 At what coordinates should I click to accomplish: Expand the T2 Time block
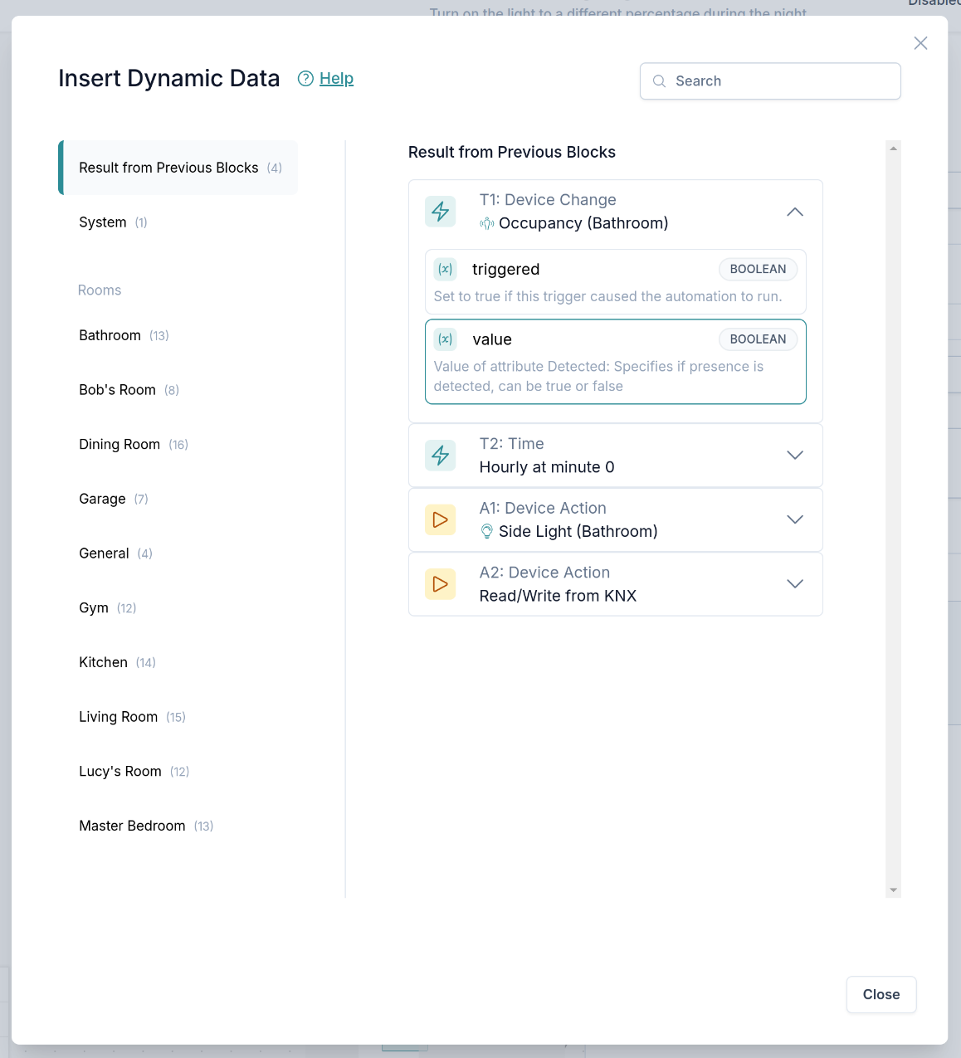(794, 456)
